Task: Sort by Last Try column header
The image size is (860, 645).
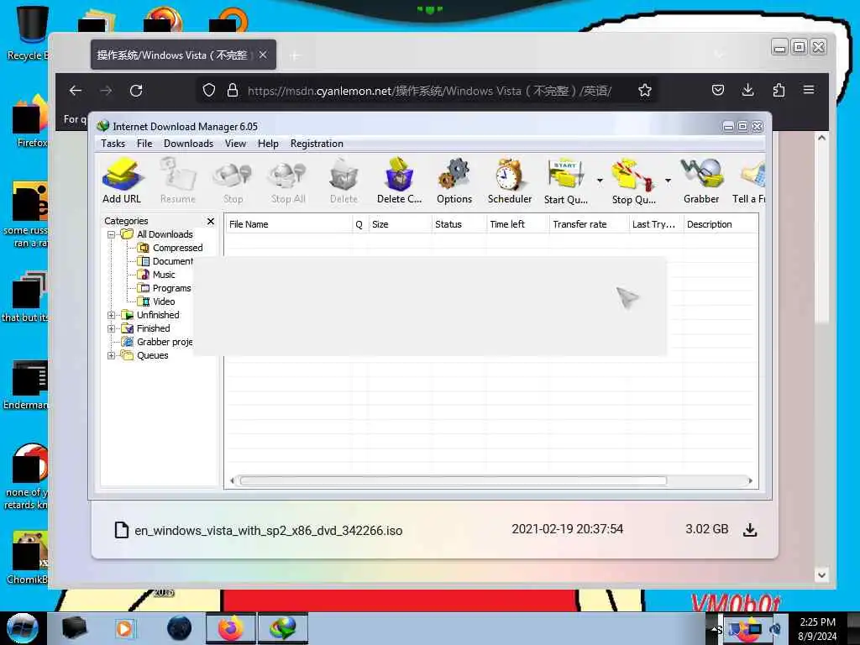Action: click(x=656, y=224)
